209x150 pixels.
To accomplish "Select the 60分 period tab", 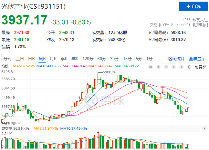I will pyautogui.click(x=102, y=59).
